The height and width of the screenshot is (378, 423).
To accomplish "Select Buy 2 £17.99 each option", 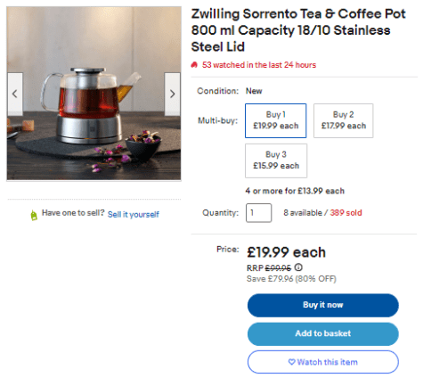I will pos(343,120).
